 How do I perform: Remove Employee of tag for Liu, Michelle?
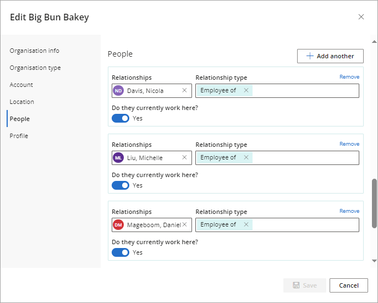coord(246,157)
